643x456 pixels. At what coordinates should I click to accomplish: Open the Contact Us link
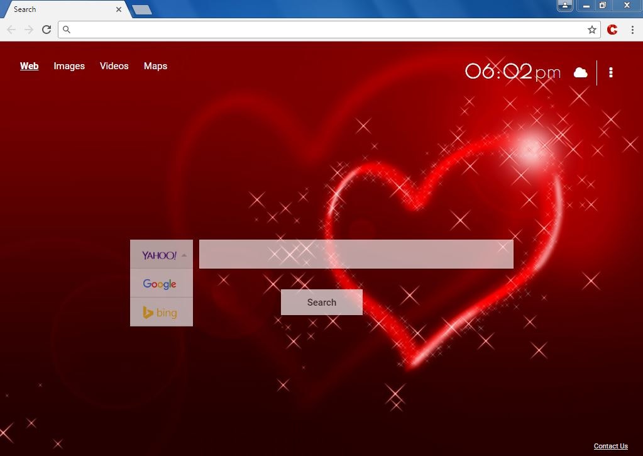(610, 446)
